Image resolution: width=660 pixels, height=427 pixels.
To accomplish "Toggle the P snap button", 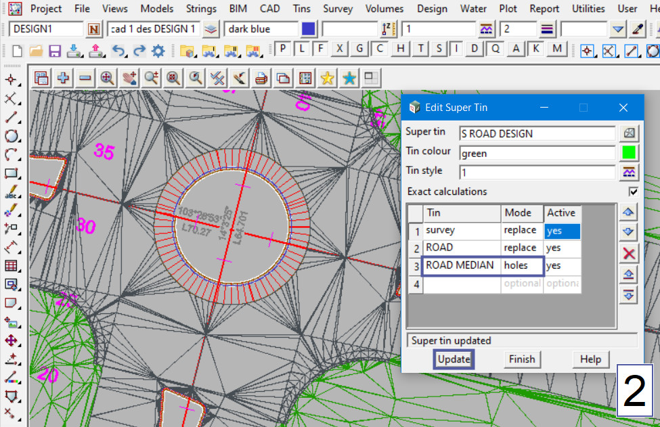I will pos(282,49).
